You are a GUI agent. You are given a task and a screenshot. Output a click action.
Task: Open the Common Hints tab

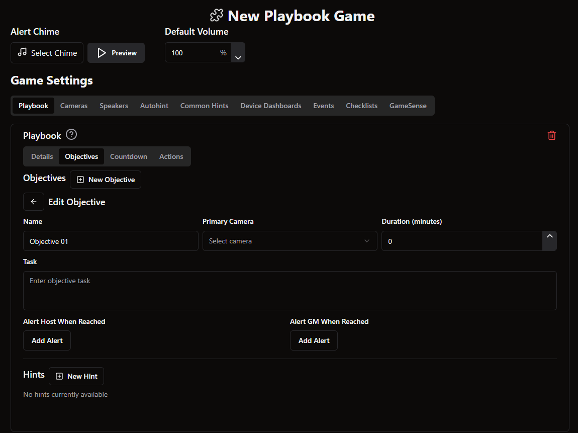coord(204,106)
